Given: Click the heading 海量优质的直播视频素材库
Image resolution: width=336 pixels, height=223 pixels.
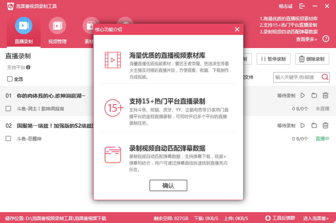Looking at the screenshot, I should tap(167, 56).
